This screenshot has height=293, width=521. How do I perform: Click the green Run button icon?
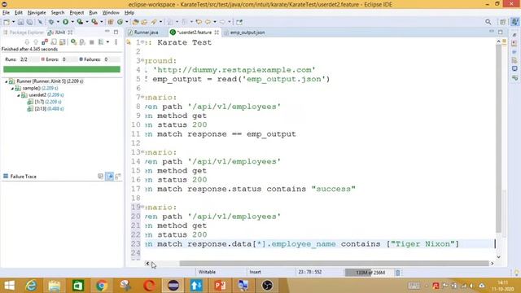[65, 22]
